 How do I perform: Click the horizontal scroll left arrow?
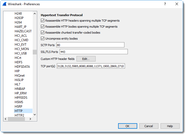click(x=5, y=119)
